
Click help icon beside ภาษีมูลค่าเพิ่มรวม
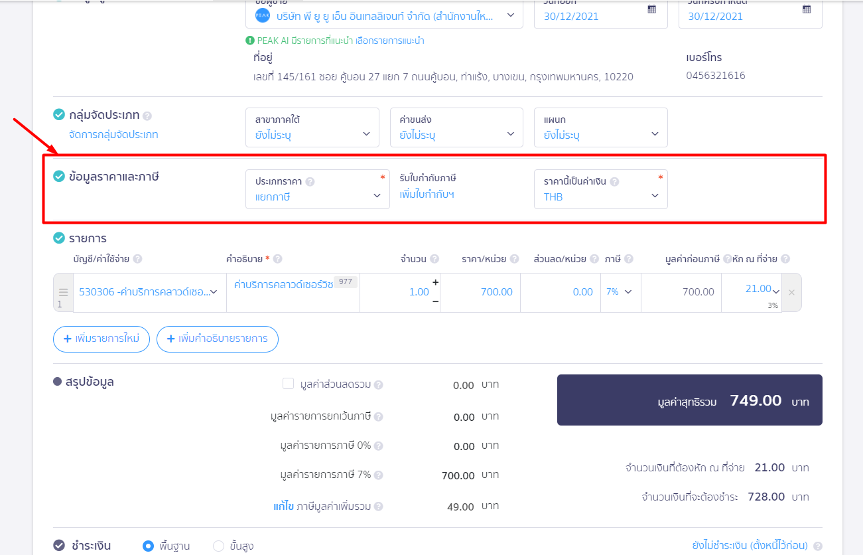coord(378,507)
